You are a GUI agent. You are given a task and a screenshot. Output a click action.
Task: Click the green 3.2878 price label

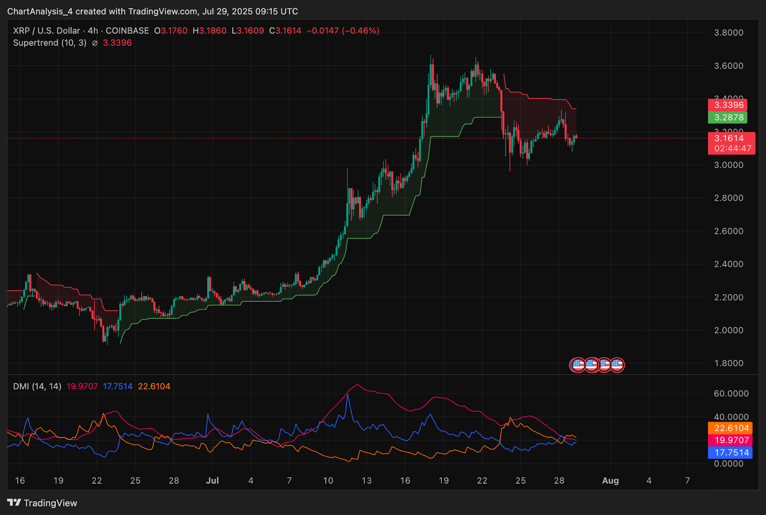pyautogui.click(x=728, y=117)
